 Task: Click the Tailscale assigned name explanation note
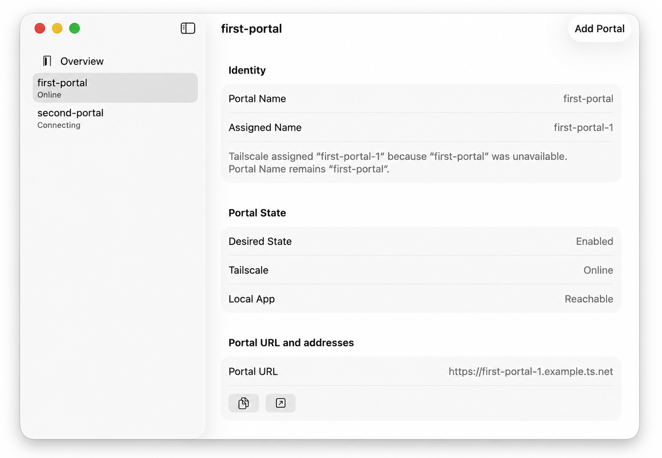(x=398, y=163)
